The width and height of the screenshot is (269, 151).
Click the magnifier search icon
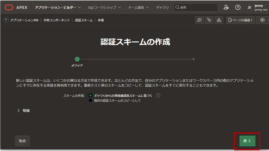coord(177,7)
